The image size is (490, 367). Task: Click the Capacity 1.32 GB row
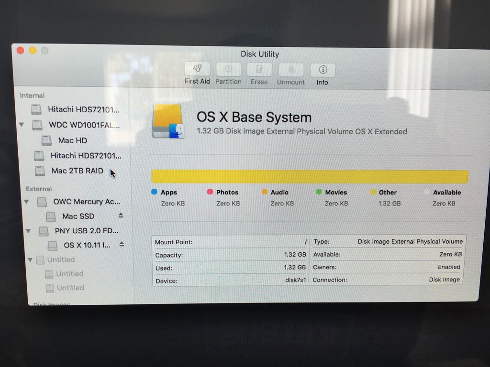pyautogui.click(x=231, y=255)
